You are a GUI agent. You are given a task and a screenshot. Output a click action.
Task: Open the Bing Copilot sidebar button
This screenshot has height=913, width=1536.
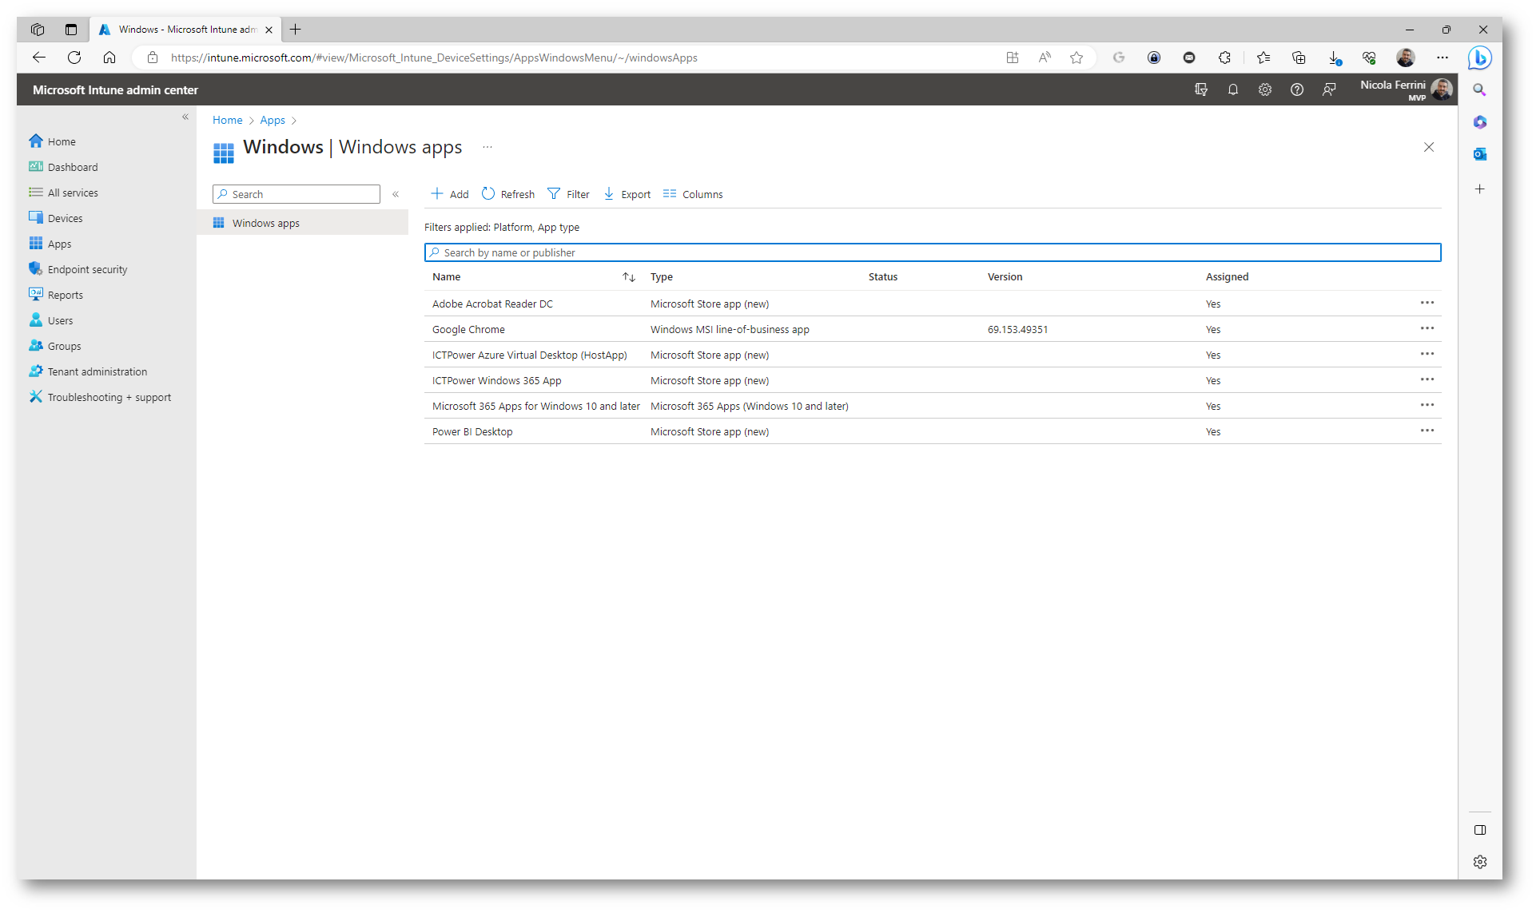point(1480,58)
